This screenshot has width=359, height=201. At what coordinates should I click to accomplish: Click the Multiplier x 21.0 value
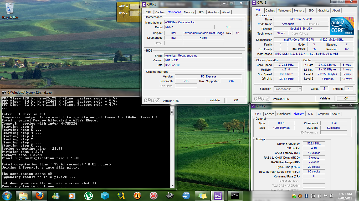coord(286,70)
